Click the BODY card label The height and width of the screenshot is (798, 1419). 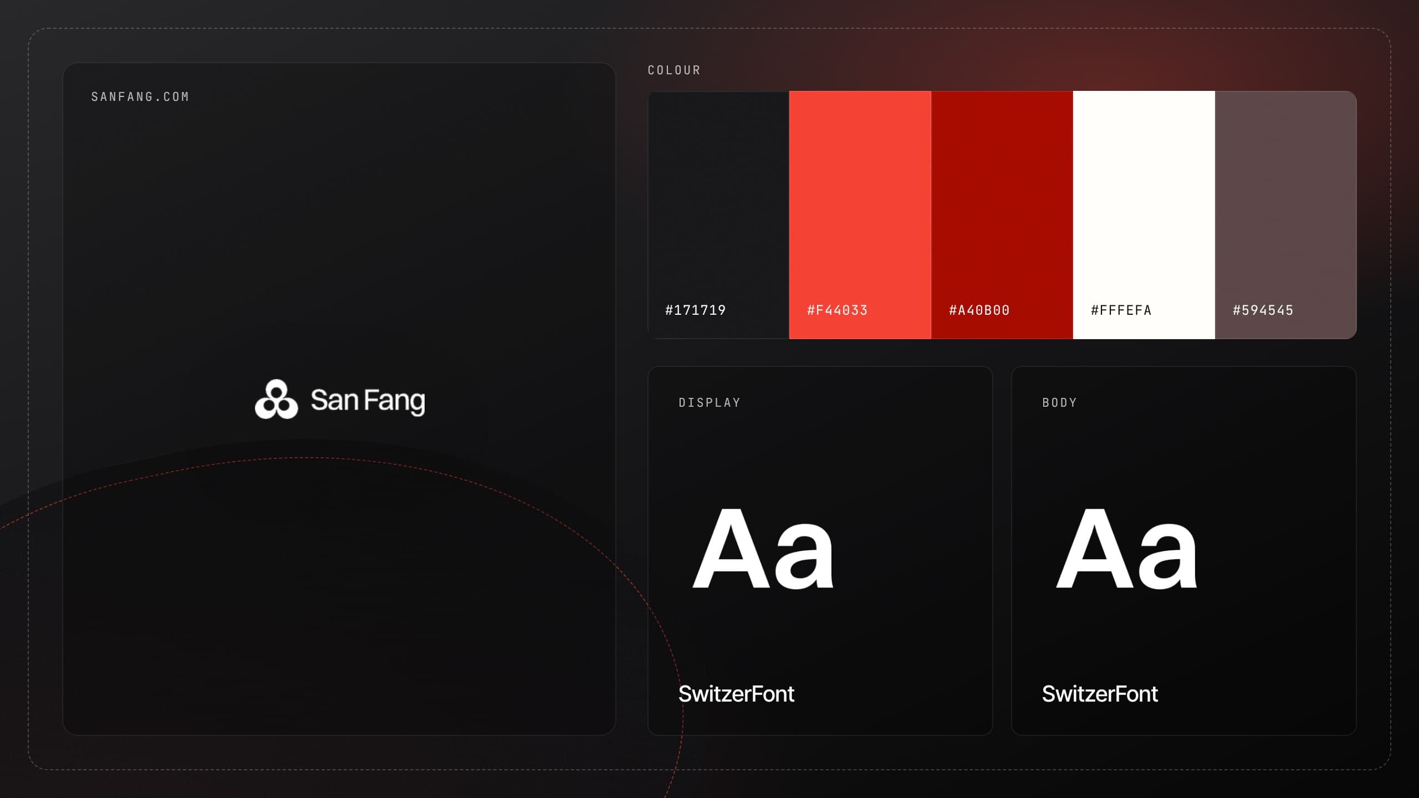tap(1059, 403)
